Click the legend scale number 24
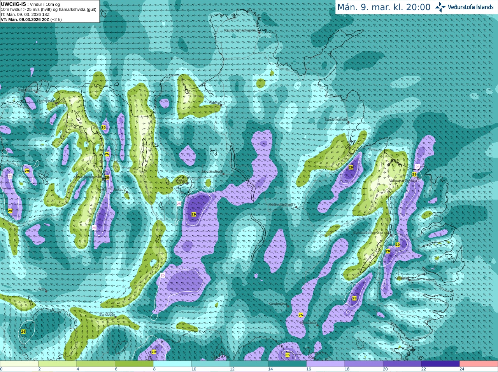 [462, 369]
